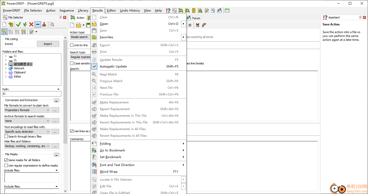
Task: Click ellipsis button beside Proprietary formats
Action: pos(55,110)
